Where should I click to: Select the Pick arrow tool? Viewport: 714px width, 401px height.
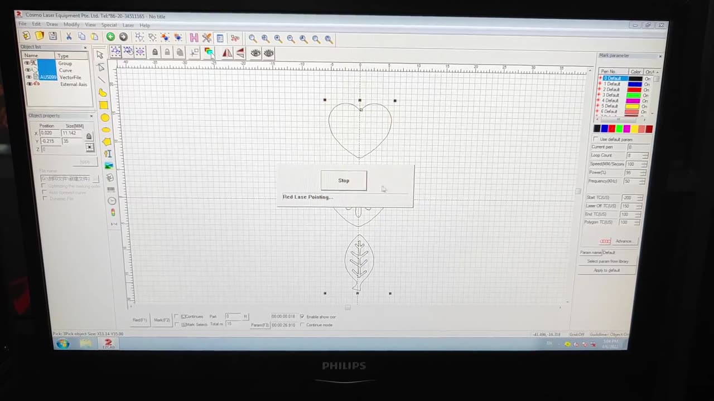coord(100,55)
